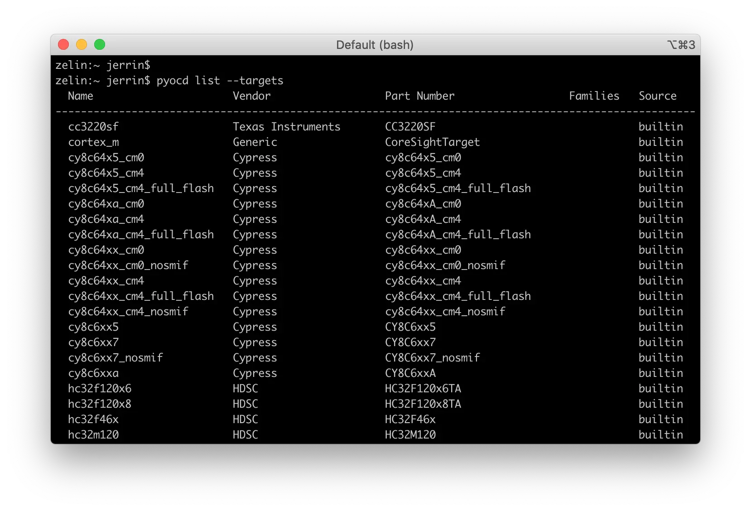
Task: Click Cypress vendor in the cy8c6xxa row
Action: pos(255,373)
